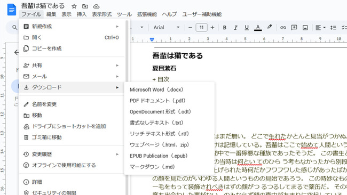
Task: Star the document 吾輩は猫である
Action: pos(74,6)
